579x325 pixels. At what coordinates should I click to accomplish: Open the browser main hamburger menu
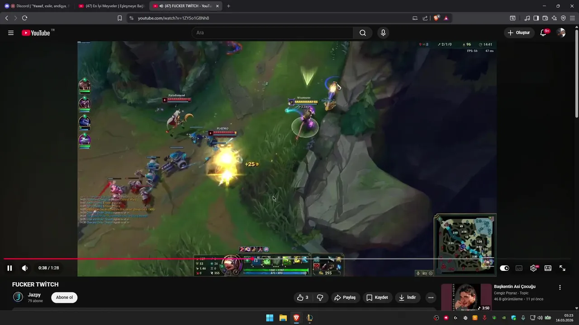click(572, 18)
